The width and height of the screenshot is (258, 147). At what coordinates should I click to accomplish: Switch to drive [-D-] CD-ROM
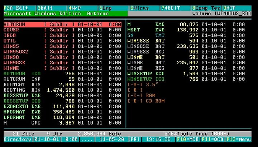click(x=146, y=101)
